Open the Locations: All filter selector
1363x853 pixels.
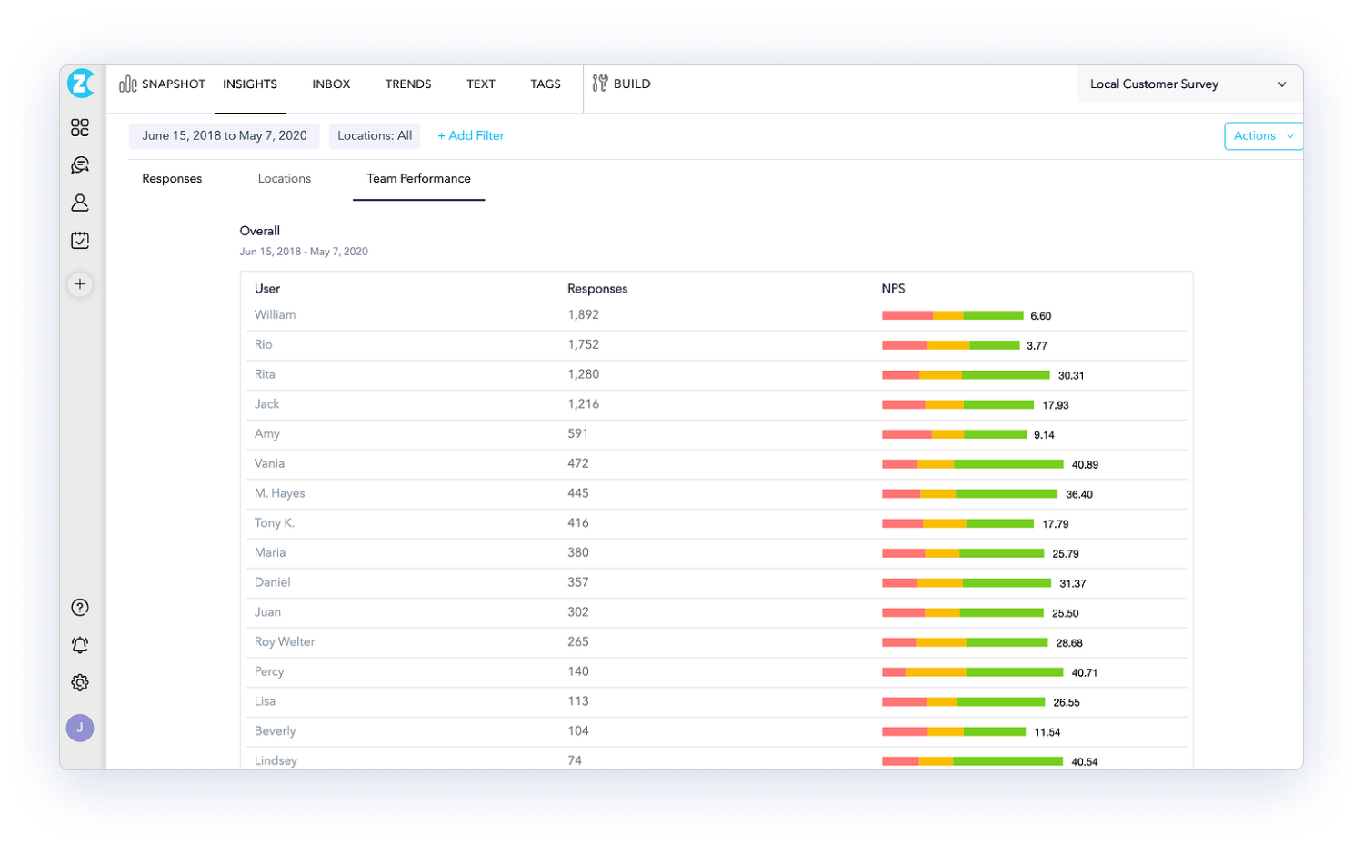click(375, 135)
